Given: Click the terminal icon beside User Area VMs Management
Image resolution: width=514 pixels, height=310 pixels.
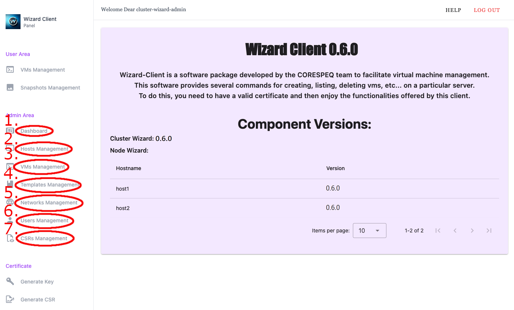Looking at the screenshot, I should point(10,70).
